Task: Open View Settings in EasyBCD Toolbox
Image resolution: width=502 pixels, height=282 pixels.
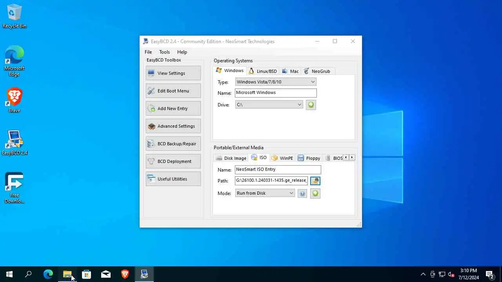Action: point(173,73)
